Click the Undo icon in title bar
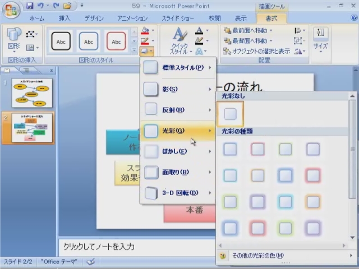359x269 pixels. point(41,6)
